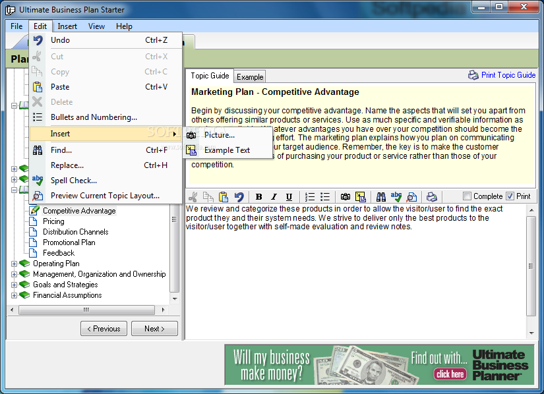Apply numbered list from editor toolbar
The height and width of the screenshot is (394, 544).
click(x=309, y=197)
